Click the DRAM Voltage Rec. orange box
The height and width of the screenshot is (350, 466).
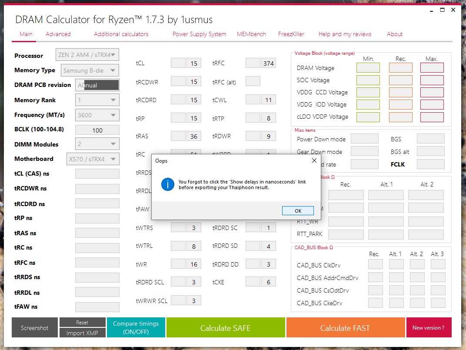pos(401,68)
